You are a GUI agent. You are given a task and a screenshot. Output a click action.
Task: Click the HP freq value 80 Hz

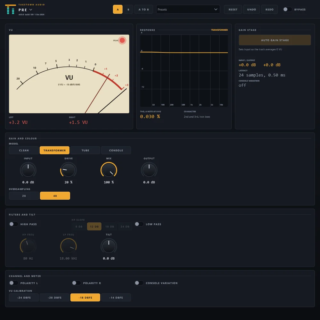click(x=28, y=258)
